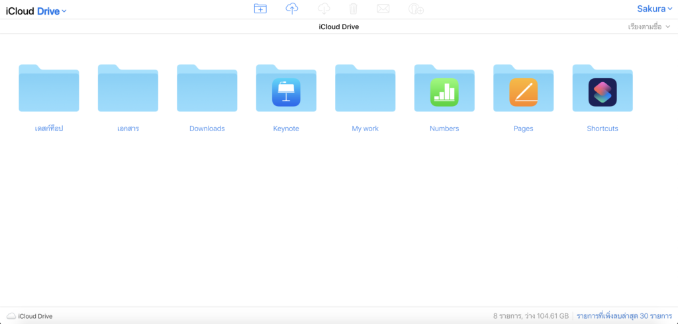Open รายการที่เพิ่งลบล่าสุด 30 รายการ link
Viewport: 678px width, 324px height.
click(624, 316)
